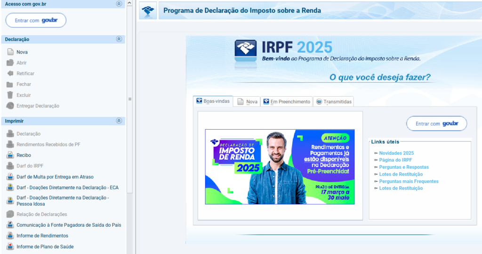Open the Perguntas mais Frequentes link

[409, 181]
